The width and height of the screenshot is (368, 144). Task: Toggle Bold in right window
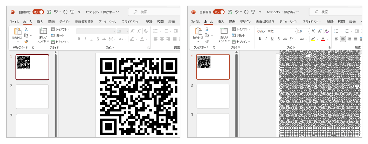pyautogui.click(x=260, y=39)
